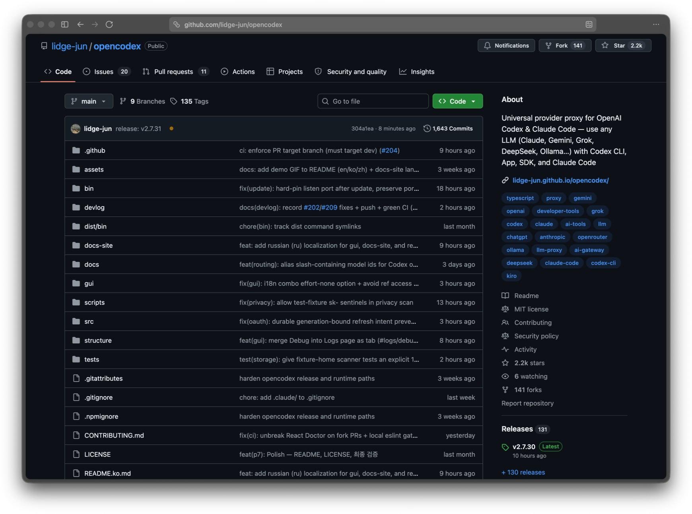Reload the page with refresh icon
Screen dimensions: 692x514
click(x=109, y=24)
